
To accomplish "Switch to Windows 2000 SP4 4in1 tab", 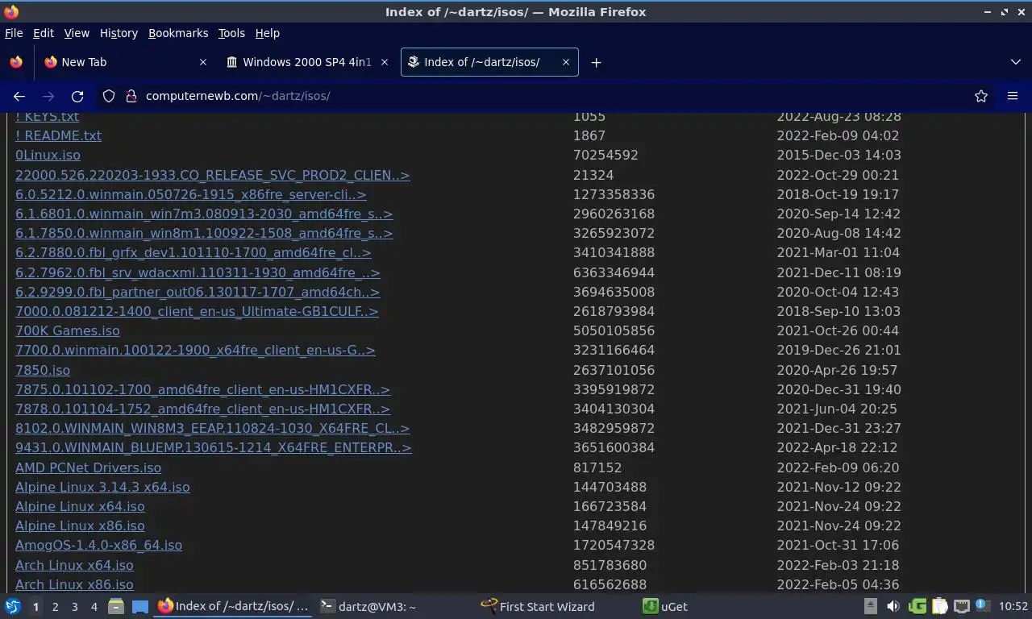I will 306,62.
